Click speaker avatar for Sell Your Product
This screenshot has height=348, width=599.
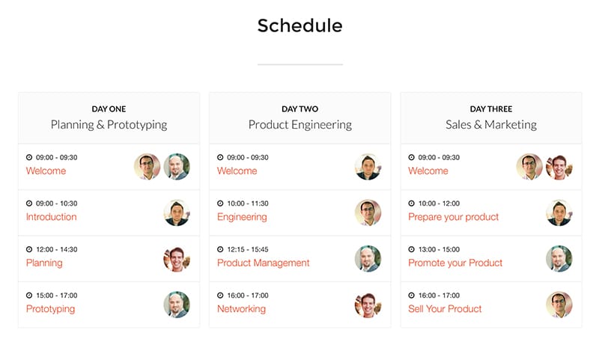559,305
